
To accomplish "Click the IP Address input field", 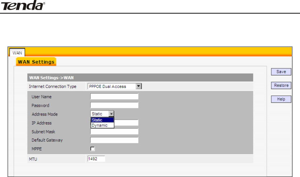I will [126, 123].
